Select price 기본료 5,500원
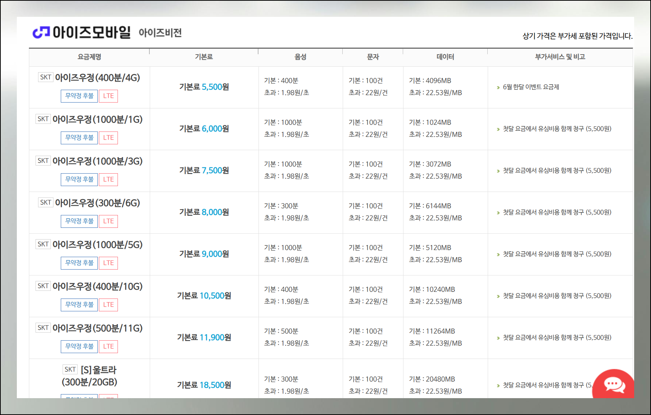This screenshot has height=415, width=651. [x=204, y=87]
